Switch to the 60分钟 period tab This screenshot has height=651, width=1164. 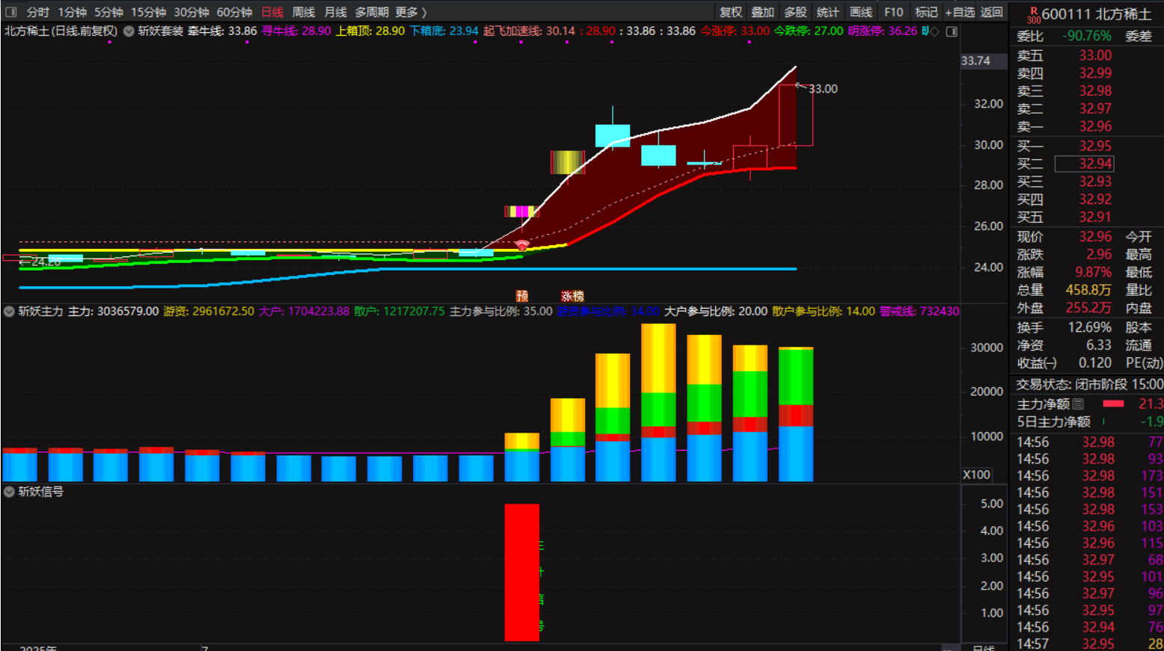[234, 12]
